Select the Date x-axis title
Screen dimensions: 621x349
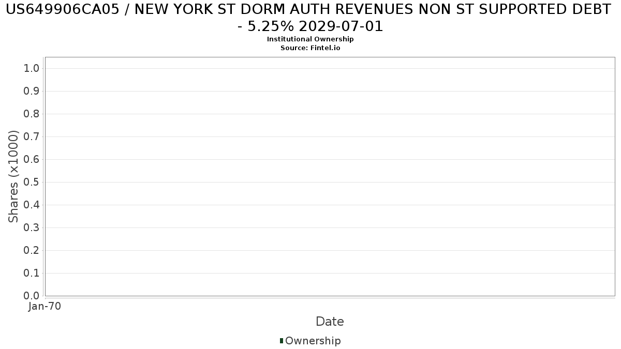(x=330, y=322)
